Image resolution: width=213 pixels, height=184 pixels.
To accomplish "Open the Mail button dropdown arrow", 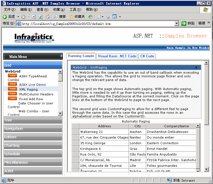I will click(103, 17).
